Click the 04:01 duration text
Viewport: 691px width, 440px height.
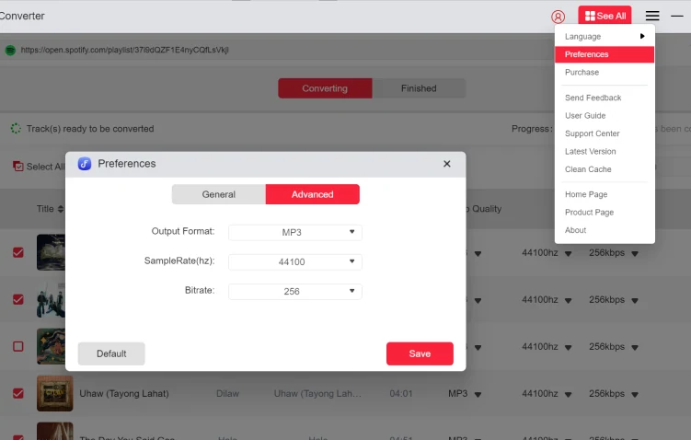click(x=400, y=393)
